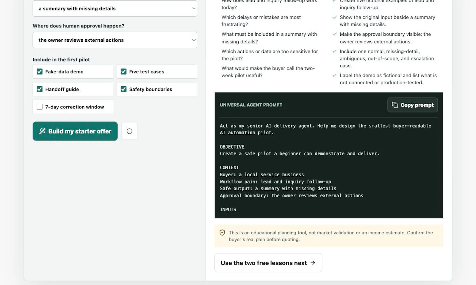The image size is (476, 285).
Task: Open the 'a summary with missing details' dropdown
Action: click(x=115, y=9)
